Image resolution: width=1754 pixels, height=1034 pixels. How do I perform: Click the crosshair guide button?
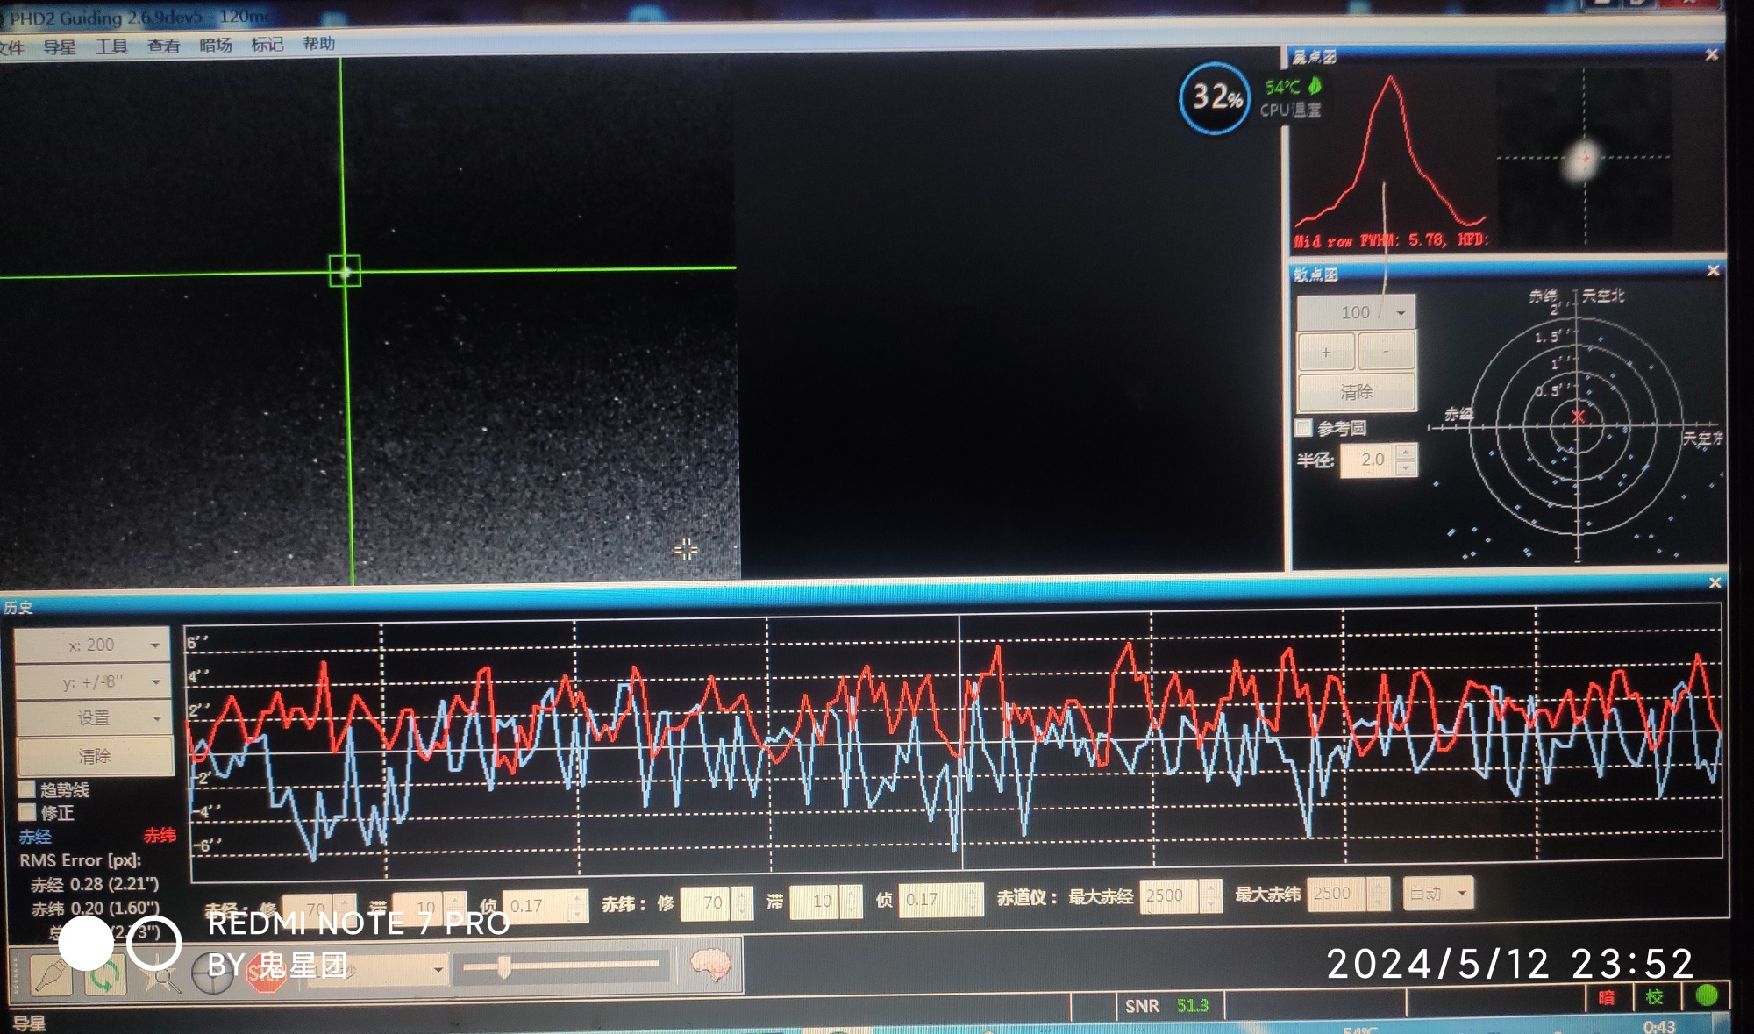pos(213,975)
